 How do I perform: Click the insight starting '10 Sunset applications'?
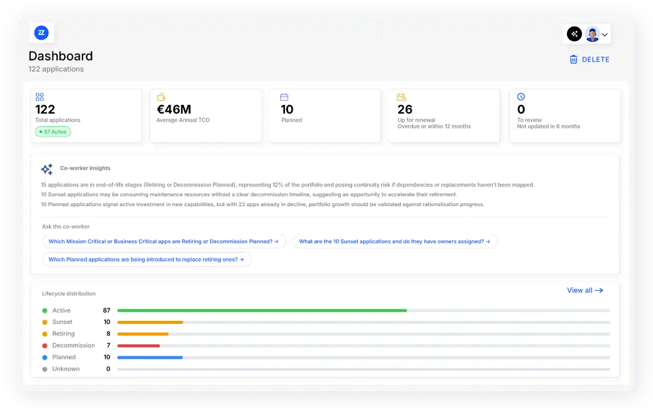tap(248, 194)
